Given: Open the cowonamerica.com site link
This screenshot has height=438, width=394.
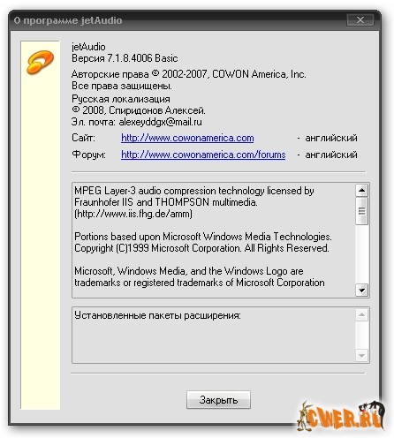Looking at the screenshot, I should pyautogui.click(x=187, y=138).
